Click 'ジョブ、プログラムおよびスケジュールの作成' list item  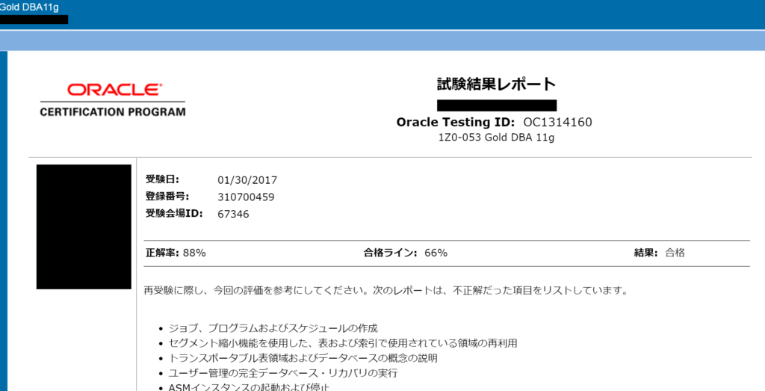click(x=273, y=327)
